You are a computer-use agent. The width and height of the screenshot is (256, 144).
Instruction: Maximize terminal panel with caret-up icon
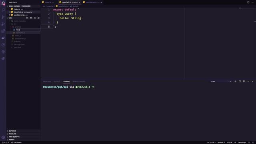click(x=248, y=81)
